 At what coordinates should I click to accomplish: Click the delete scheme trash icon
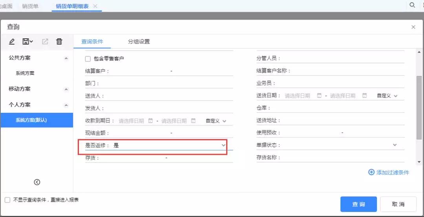59,42
